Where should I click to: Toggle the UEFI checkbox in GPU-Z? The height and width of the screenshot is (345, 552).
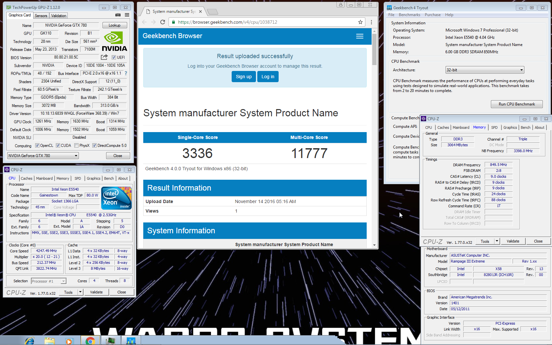[114, 57]
